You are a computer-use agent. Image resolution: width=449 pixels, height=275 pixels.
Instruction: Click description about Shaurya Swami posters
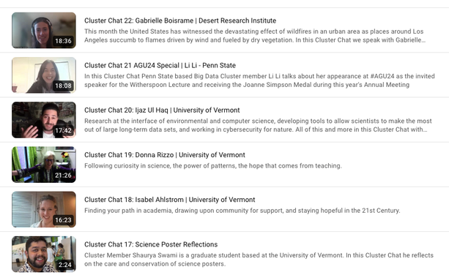pos(259,260)
